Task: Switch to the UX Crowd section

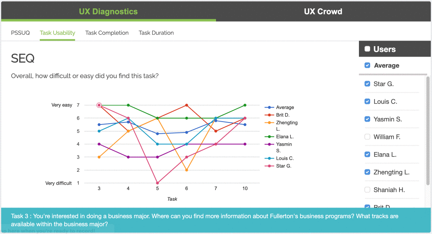Action: coord(323,12)
